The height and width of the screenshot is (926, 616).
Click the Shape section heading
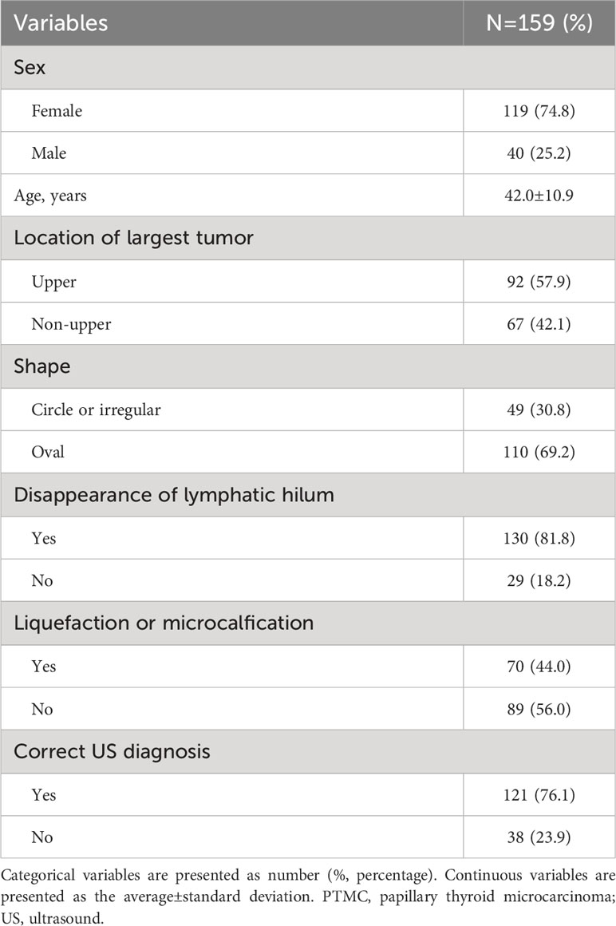point(42,366)
